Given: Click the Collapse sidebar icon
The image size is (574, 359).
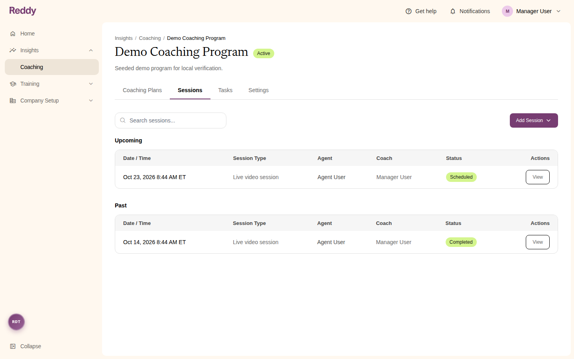Looking at the screenshot, I should tap(13, 346).
